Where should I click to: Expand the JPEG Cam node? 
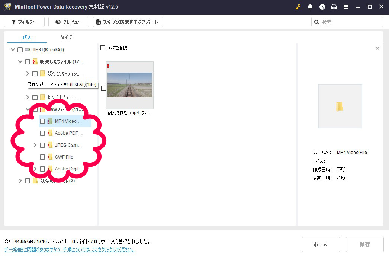tap(35, 145)
